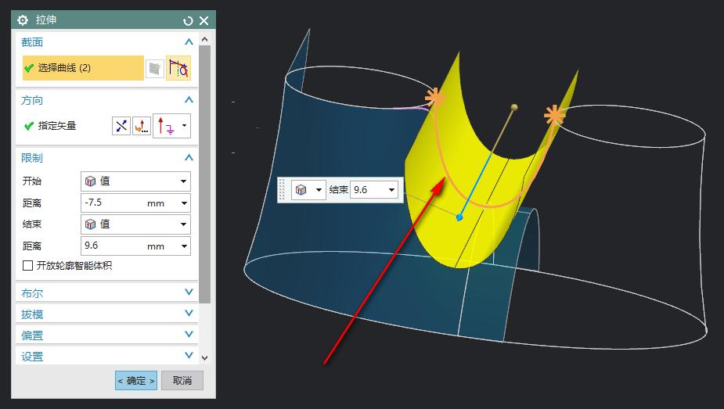Expand the 偏置 section
Viewport: 724px width, 409px height.
tap(189, 334)
